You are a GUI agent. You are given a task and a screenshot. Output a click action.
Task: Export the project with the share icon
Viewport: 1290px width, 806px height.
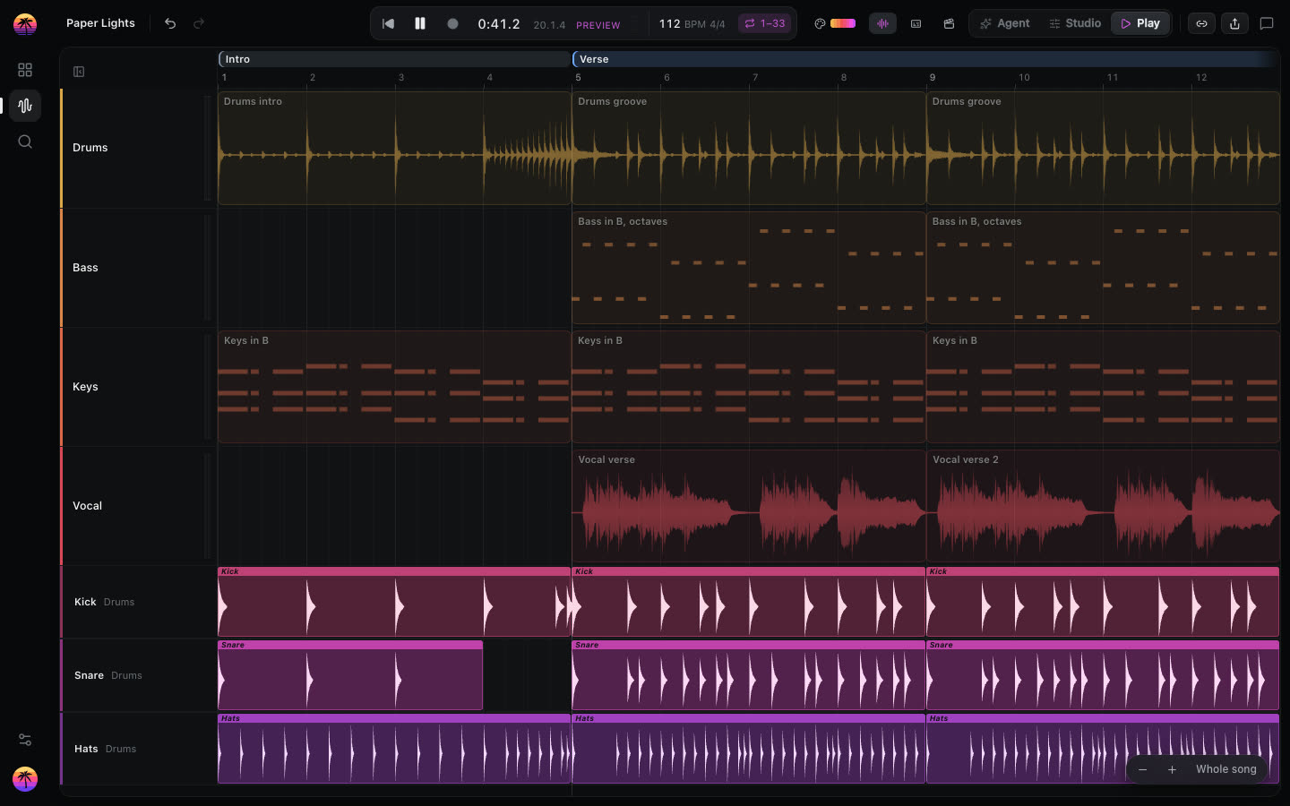click(1234, 23)
